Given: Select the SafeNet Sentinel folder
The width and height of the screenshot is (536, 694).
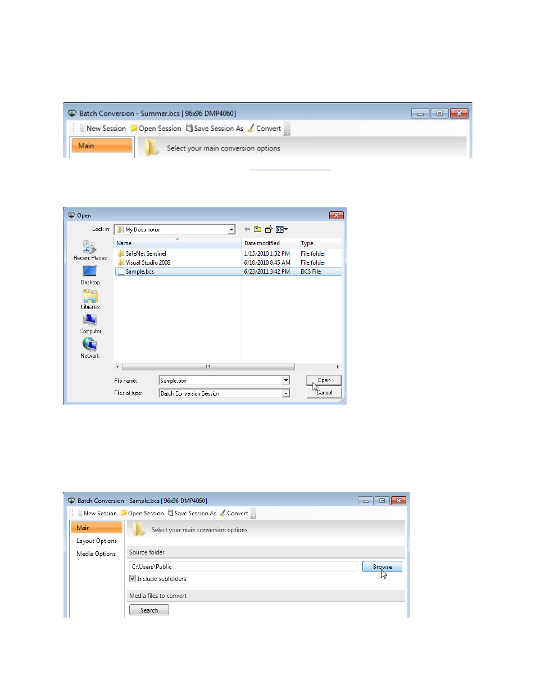Looking at the screenshot, I should (x=146, y=253).
